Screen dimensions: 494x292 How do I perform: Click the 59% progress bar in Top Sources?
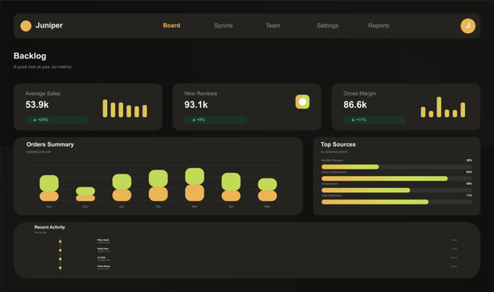click(397, 190)
